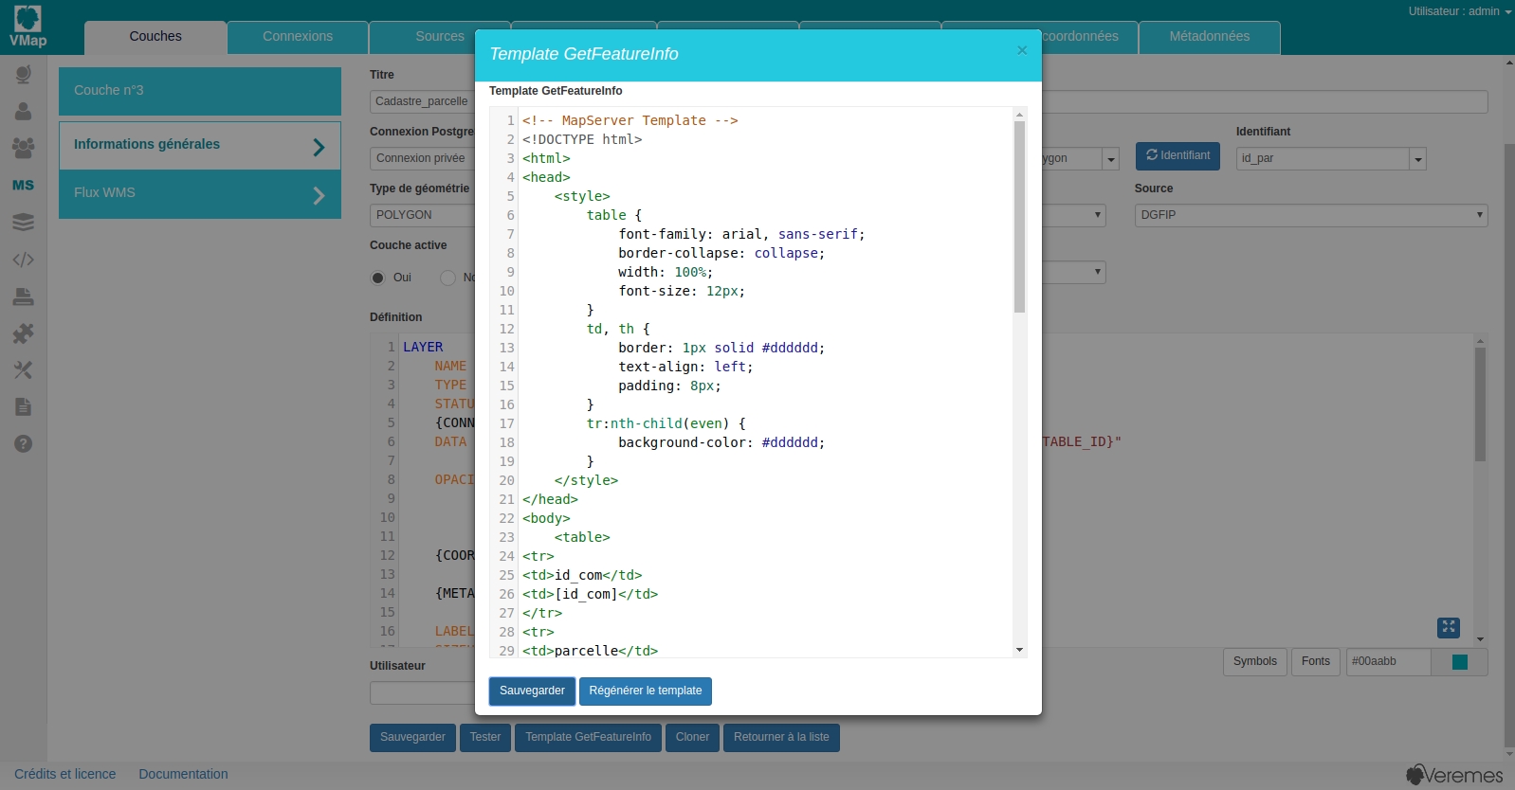Expand Flux WMS section
Image resolution: width=1515 pixels, height=790 pixels.
(200, 194)
